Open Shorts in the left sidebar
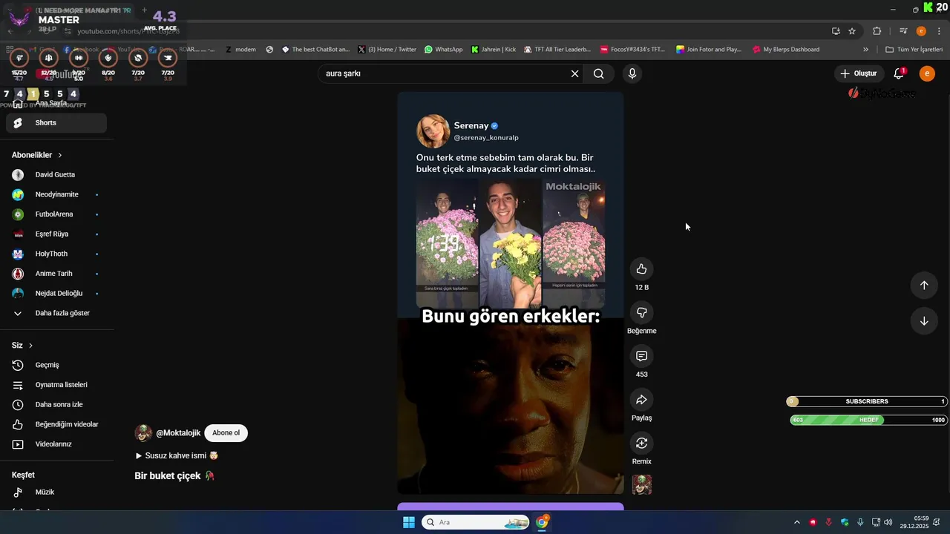950x534 pixels. pos(56,123)
